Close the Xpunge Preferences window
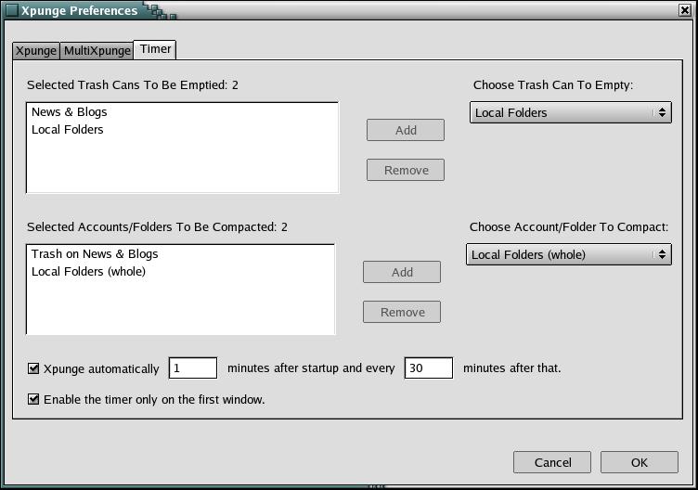Screen dimensions: 698x490 (x=685, y=10)
